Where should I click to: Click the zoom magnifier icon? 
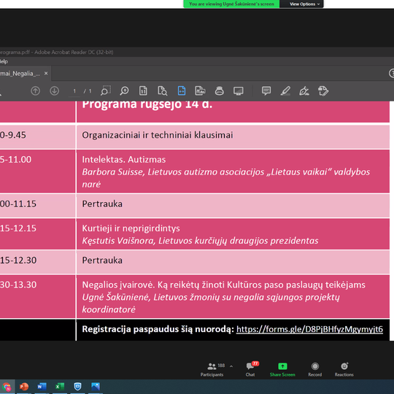click(x=124, y=90)
